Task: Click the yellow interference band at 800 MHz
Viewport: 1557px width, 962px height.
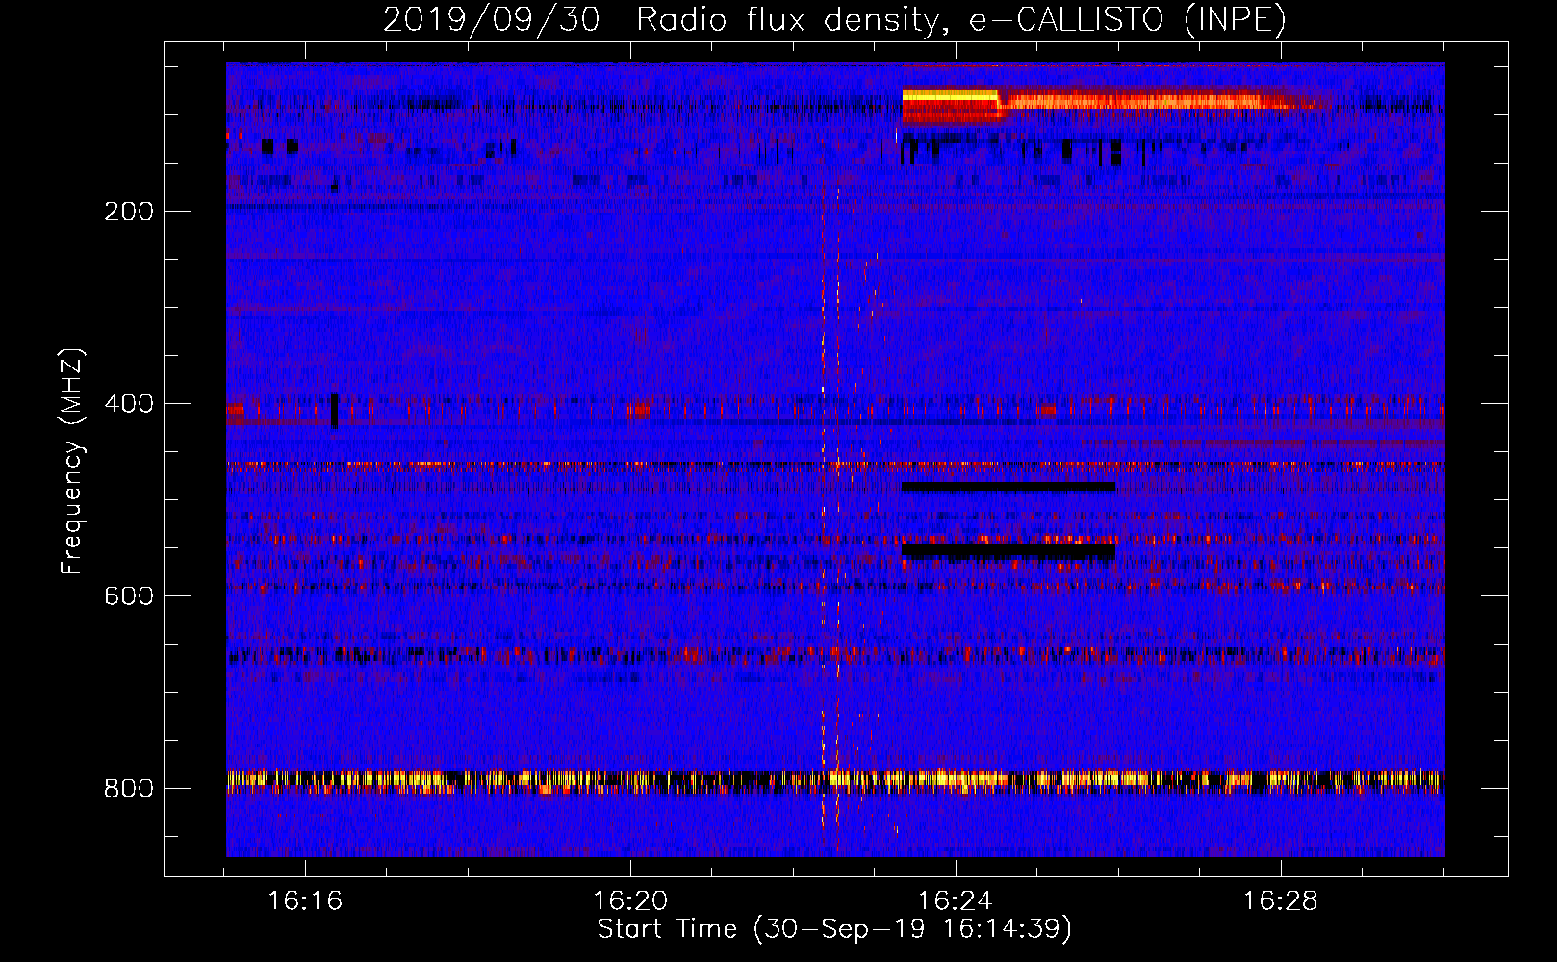Action: pos(835,779)
